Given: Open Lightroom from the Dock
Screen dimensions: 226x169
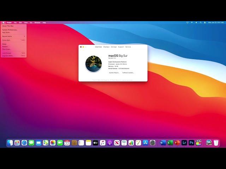Looking at the screenshot, I should (x=184, y=143).
